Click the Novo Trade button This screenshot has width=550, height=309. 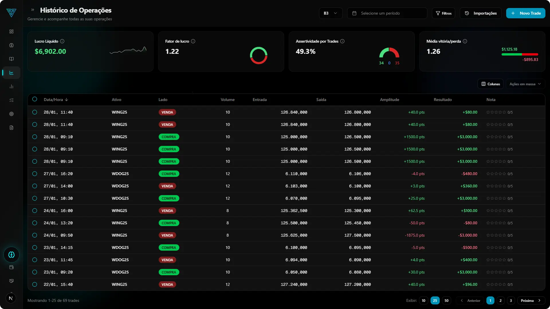tap(526, 13)
